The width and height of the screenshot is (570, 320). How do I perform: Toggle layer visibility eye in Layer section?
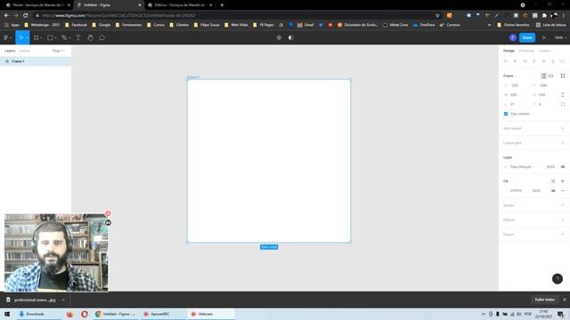(x=563, y=166)
